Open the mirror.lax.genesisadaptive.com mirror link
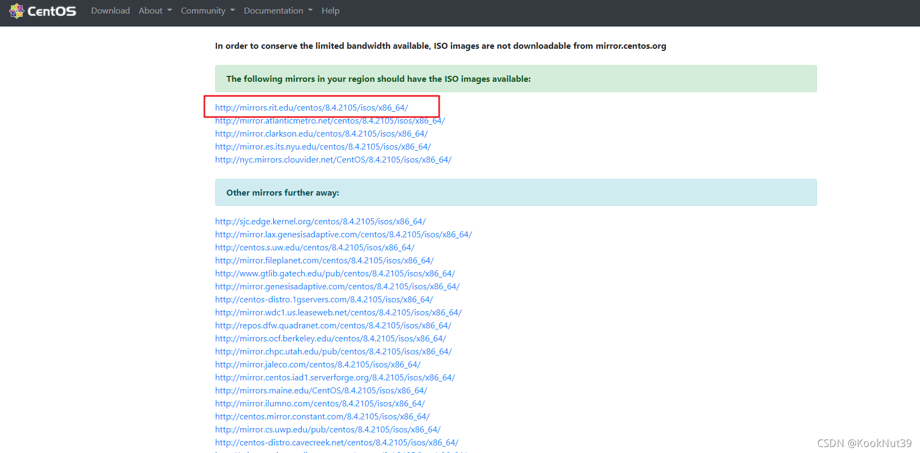This screenshot has height=453, width=920. [x=344, y=235]
